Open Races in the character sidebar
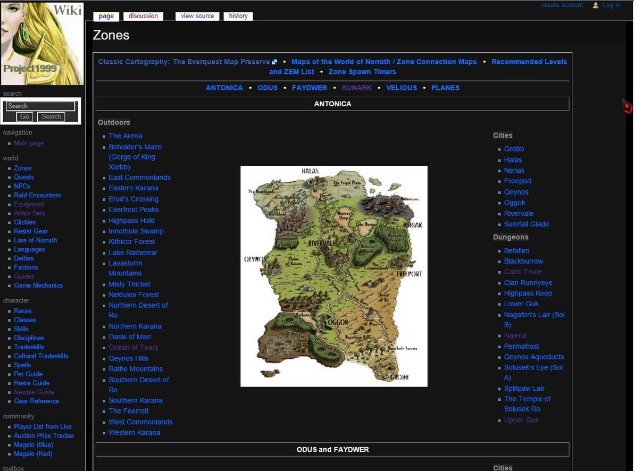 click(x=23, y=311)
